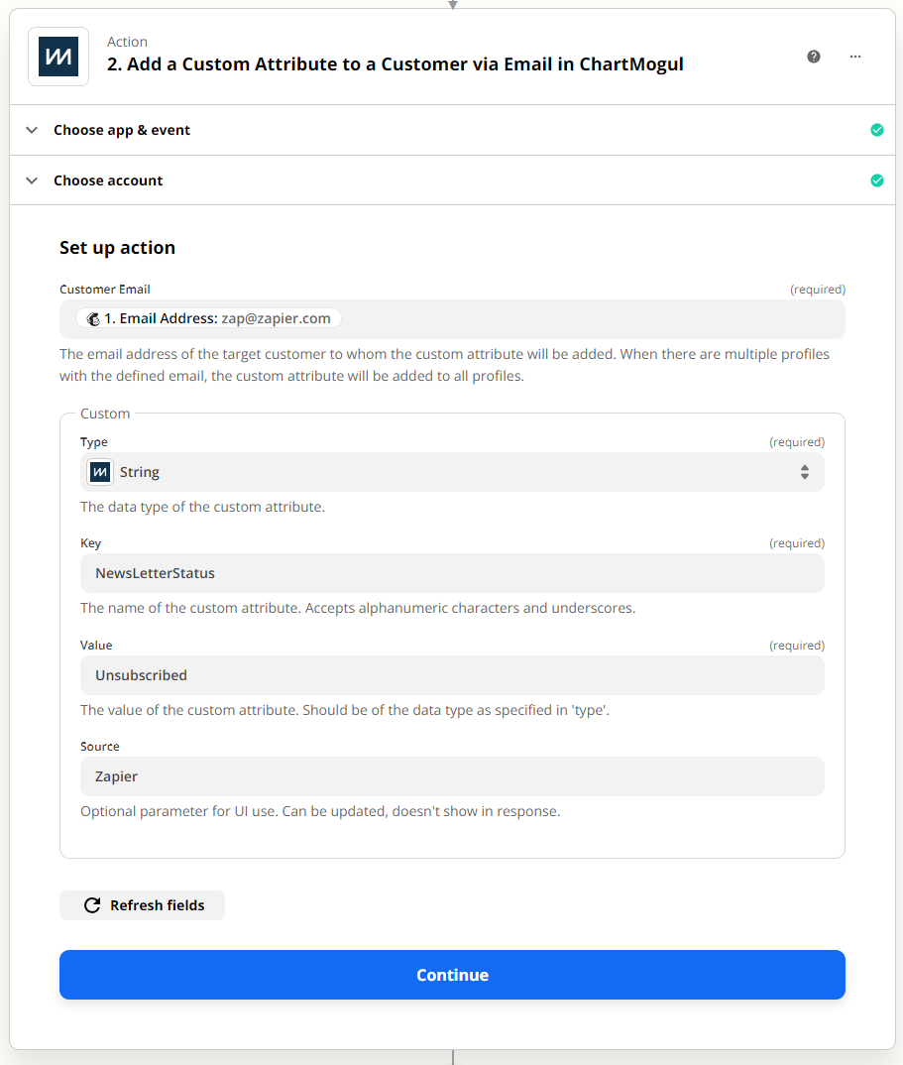Image resolution: width=903 pixels, height=1065 pixels.
Task: Open the three-dot more options menu
Action: pos(855,57)
